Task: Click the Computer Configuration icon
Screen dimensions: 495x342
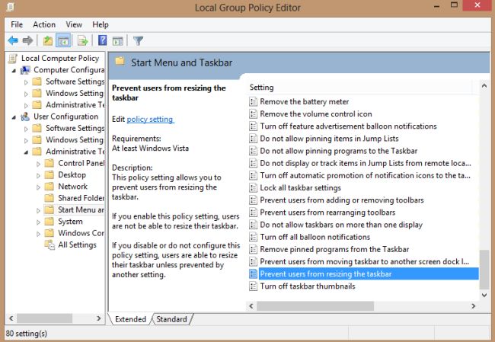Action: [25, 70]
